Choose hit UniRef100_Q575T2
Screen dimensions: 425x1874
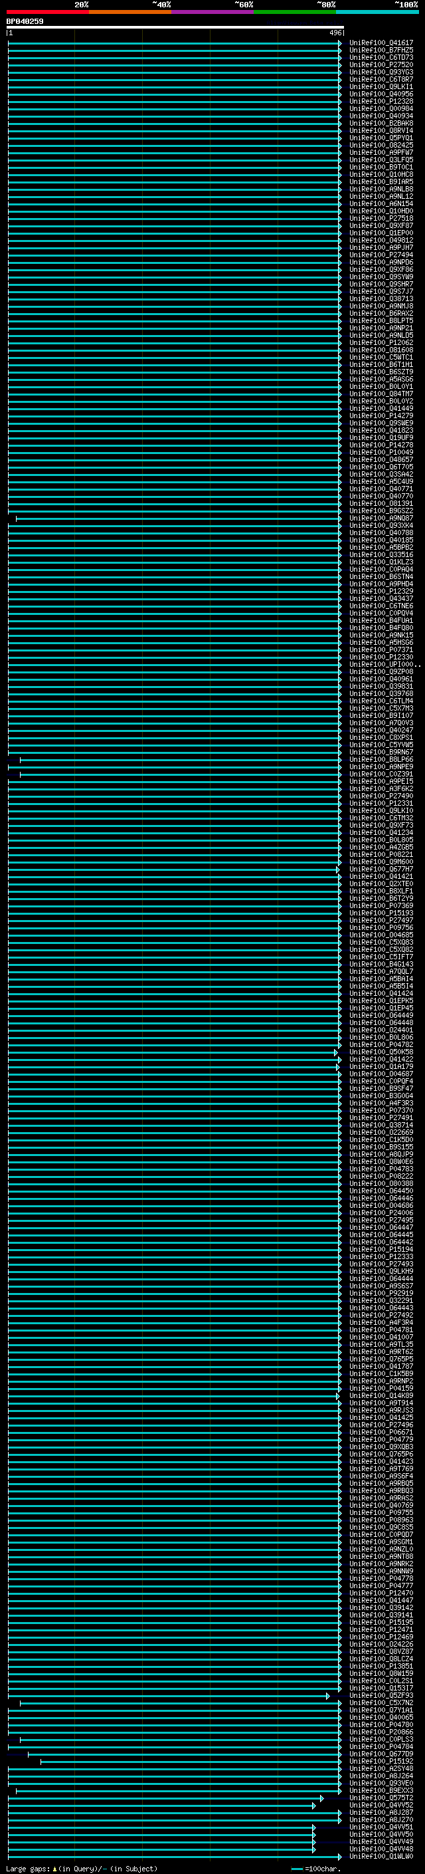[x=381, y=1798]
